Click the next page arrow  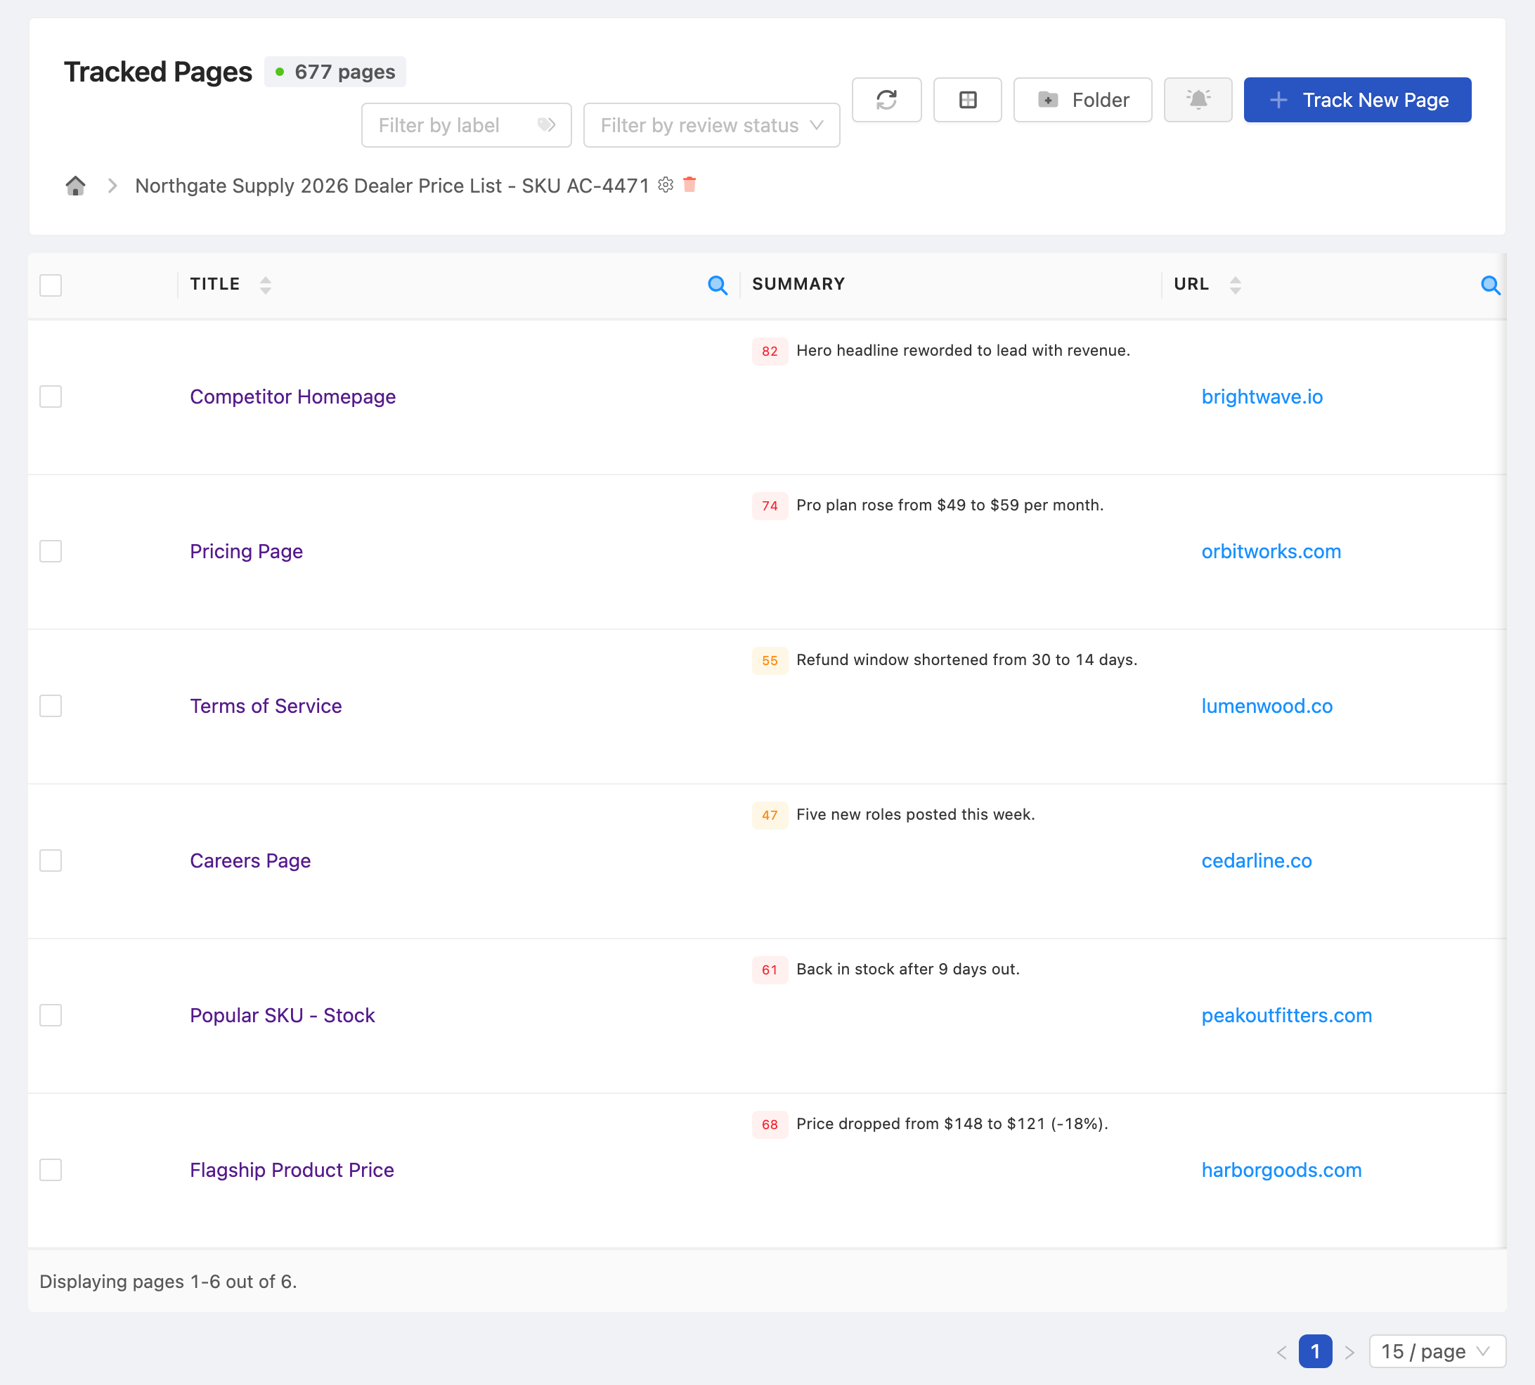(x=1349, y=1351)
